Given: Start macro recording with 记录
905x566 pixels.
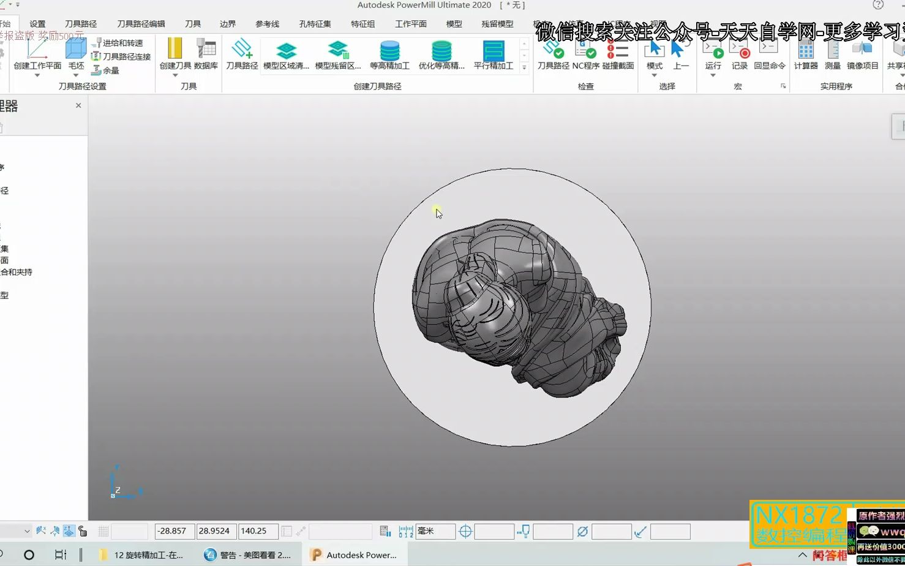Looking at the screenshot, I should click(740, 54).
